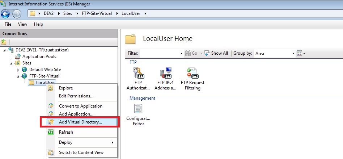The width and height of the screenshot is (343, 159).
Task: Click Sites in the address breadcrumb
Action: pos(68,13)
